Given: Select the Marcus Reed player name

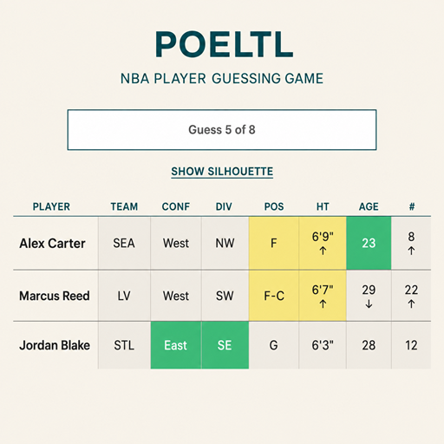Looking at the screenshot, I should click(55, 296).
